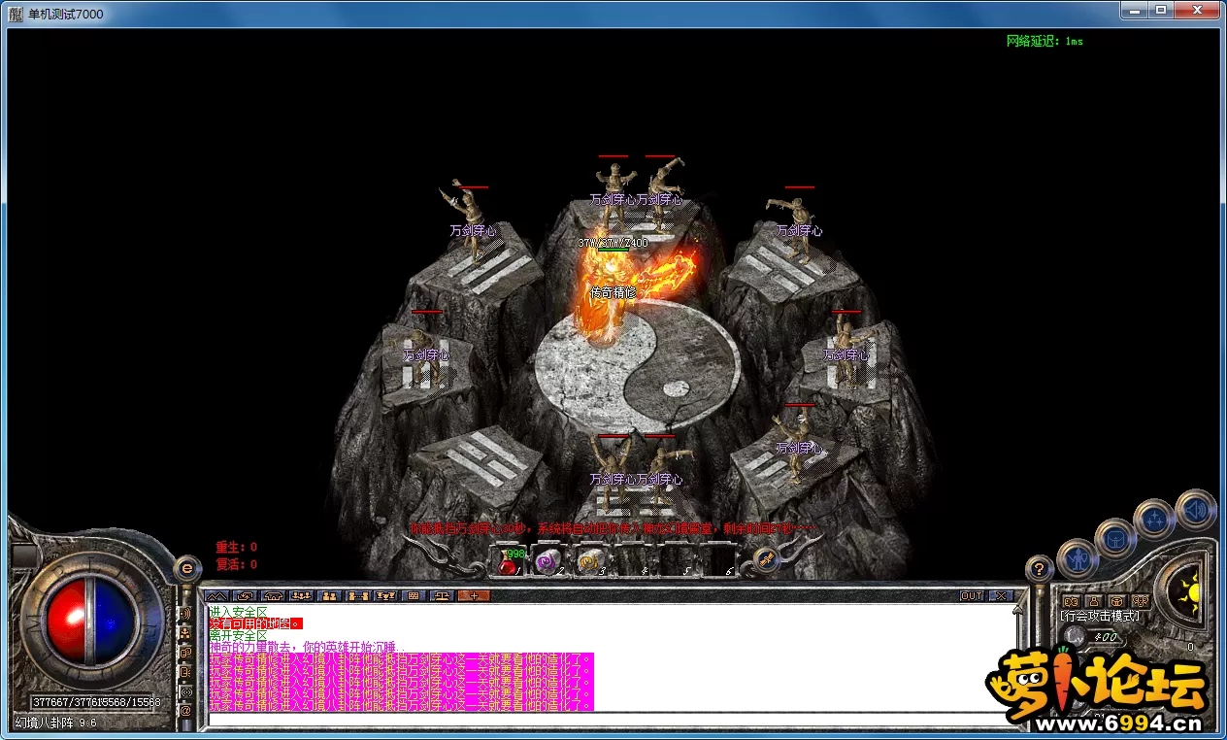Click the sun day-night indicator
This screenshot has height=740, width=1227.
[1187, 591]
